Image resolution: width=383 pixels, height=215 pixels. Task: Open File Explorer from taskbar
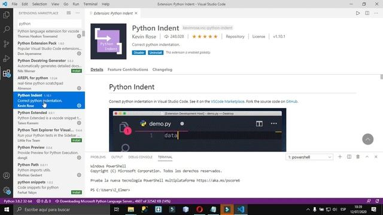pyautogui.click(x=130, y=210)
